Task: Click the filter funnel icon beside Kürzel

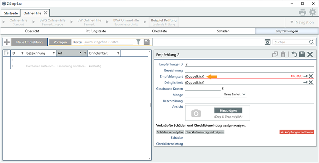Action: [138, 42]
